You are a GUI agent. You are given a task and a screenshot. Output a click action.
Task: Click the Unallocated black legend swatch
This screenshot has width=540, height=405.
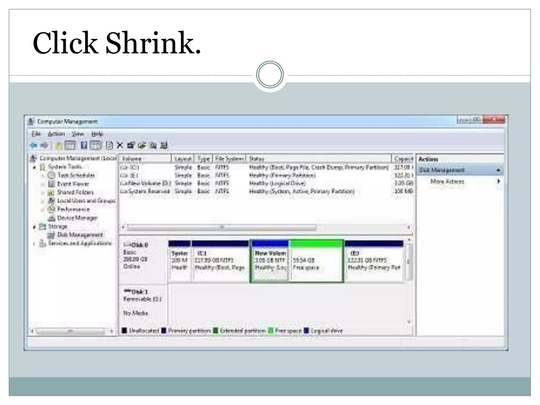coord(124,331)
